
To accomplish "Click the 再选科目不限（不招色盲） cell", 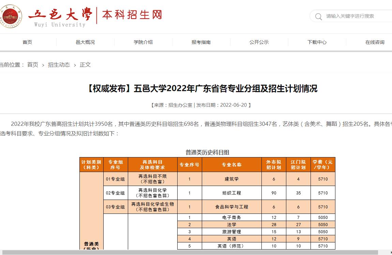I will pos(152,179).
